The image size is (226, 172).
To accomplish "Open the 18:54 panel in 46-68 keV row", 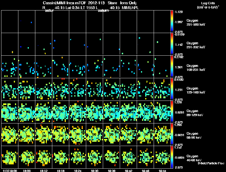I will (162, 157).
